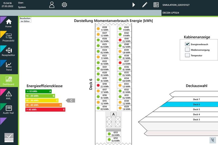Click the yellow class C bar
The image size is (218, 145).
coord(42,100)
